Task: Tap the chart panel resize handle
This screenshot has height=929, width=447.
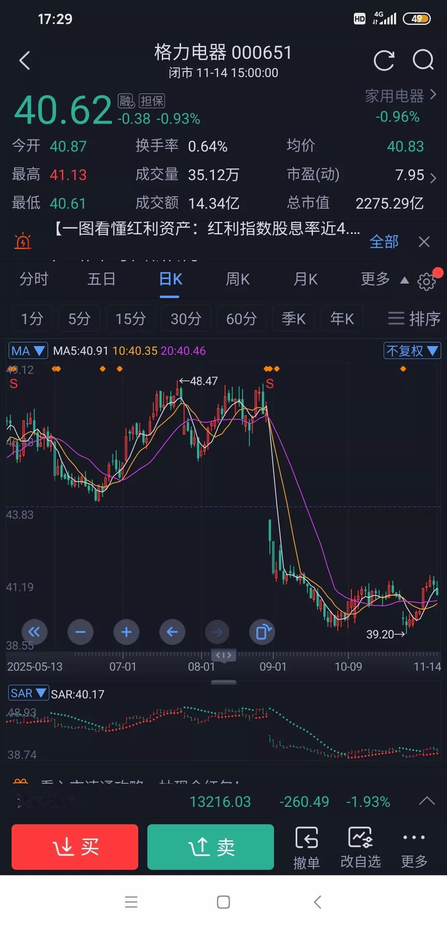Action: click(223, 682)
